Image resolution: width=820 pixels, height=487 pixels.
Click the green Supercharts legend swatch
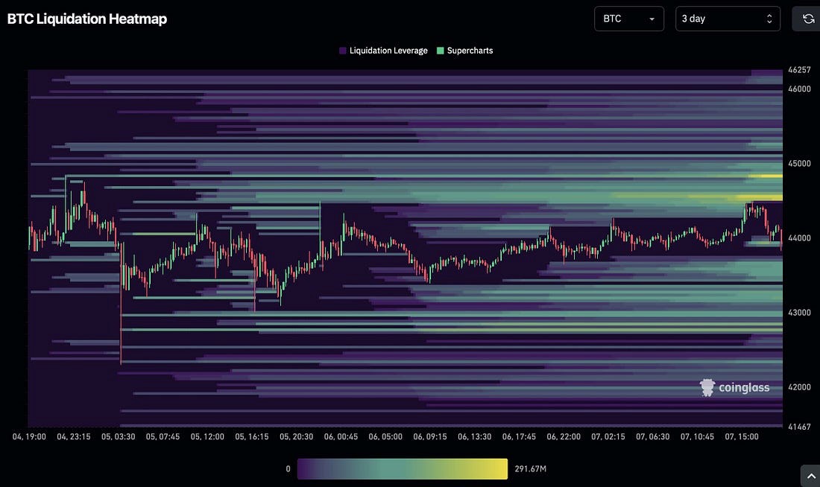441,51
